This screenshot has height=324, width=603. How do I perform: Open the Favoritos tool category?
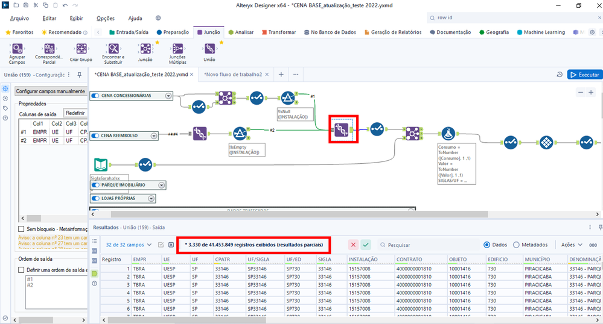[19, 33]
